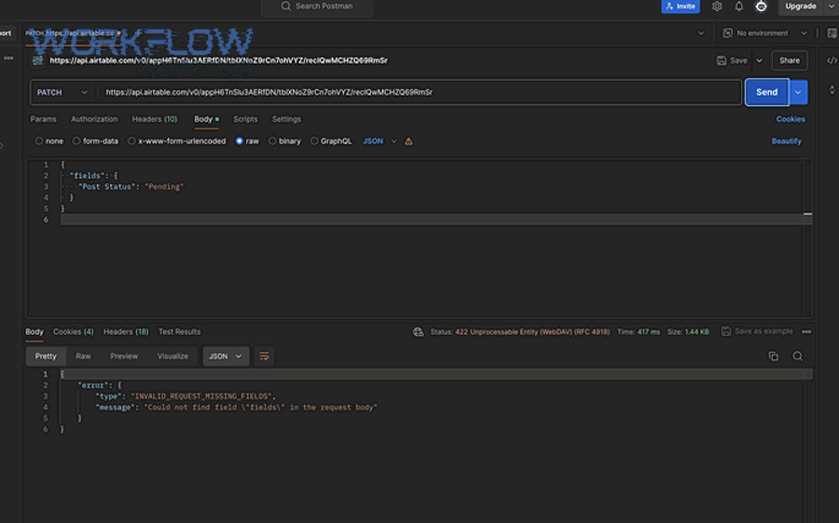Screen dimensions: 839x523
Task: Click the right sidebar refresh arrows icon
Action: pyautogui.click(x=832, y=89)
